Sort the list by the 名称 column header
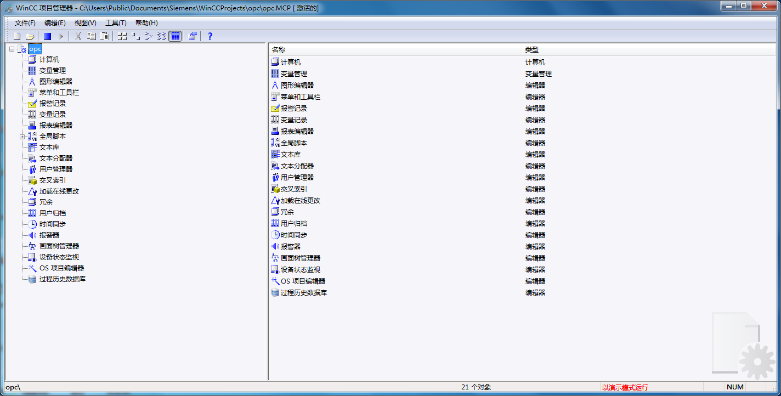781x396 pixels. tap(395, 49)
